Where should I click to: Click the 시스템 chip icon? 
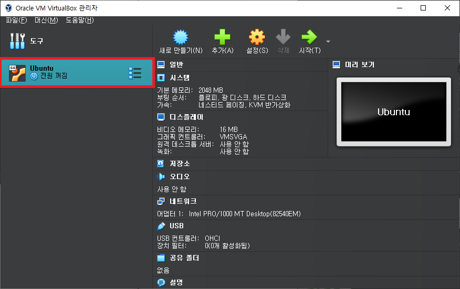(161, 78)
